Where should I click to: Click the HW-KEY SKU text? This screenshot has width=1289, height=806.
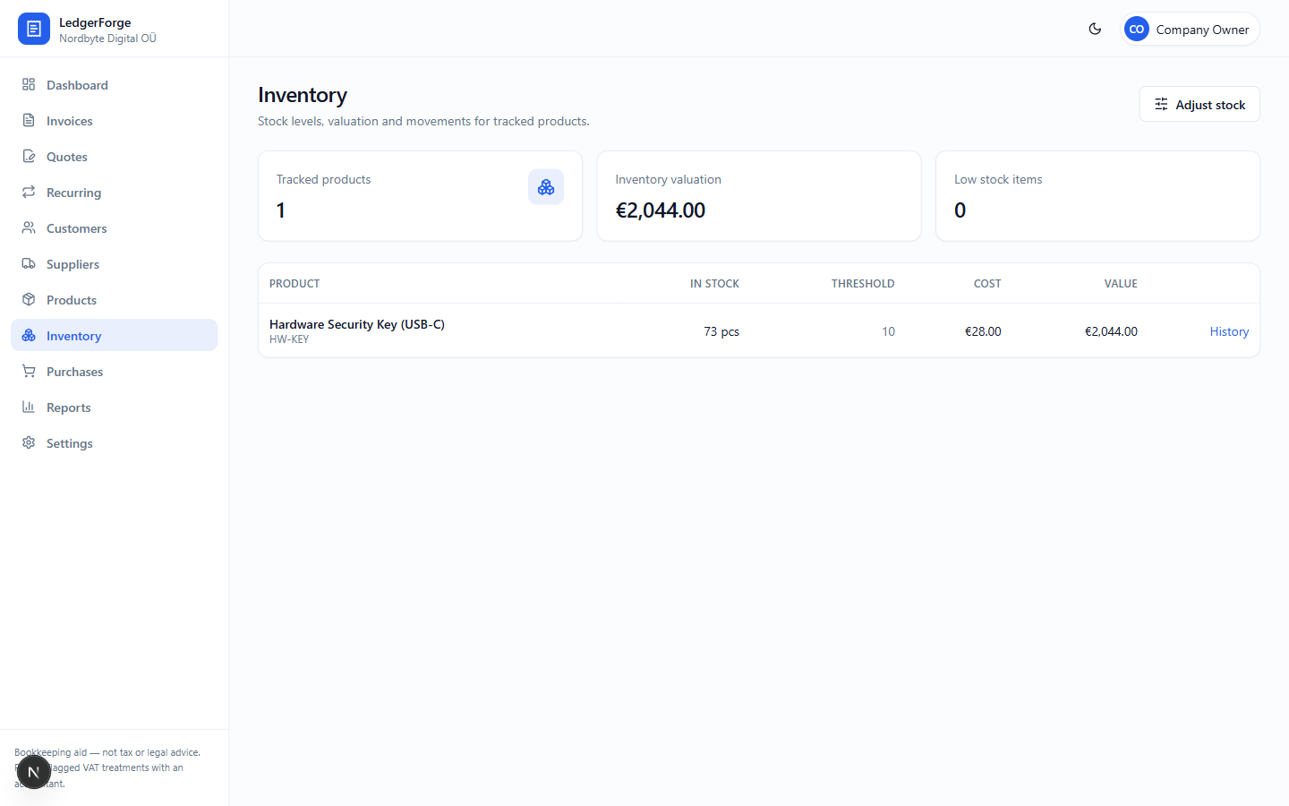tap(289, 339)
